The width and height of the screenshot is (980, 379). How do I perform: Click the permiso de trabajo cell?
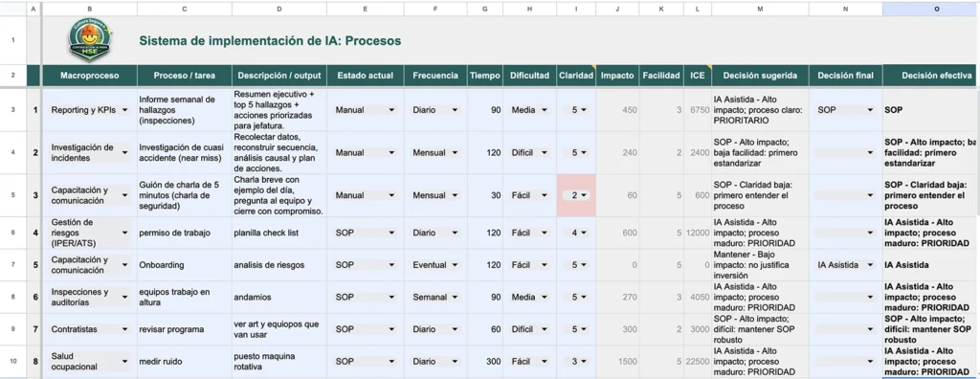coord(185,233)
